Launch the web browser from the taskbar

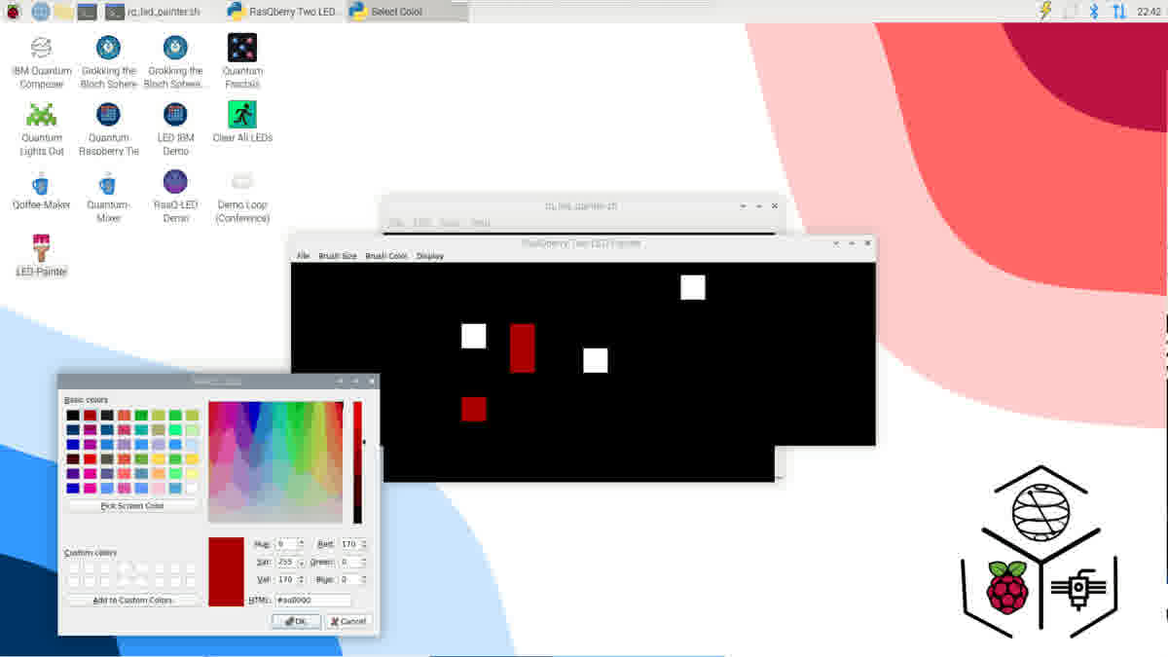pyautogui.click(x=40, y=12)
